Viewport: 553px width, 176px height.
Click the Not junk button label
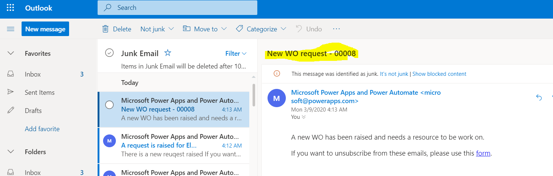[153, 29]
